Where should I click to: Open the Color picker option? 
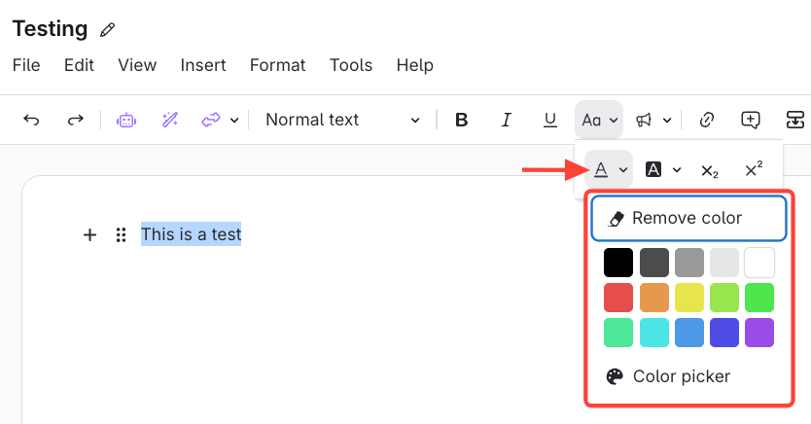(681, 376)
